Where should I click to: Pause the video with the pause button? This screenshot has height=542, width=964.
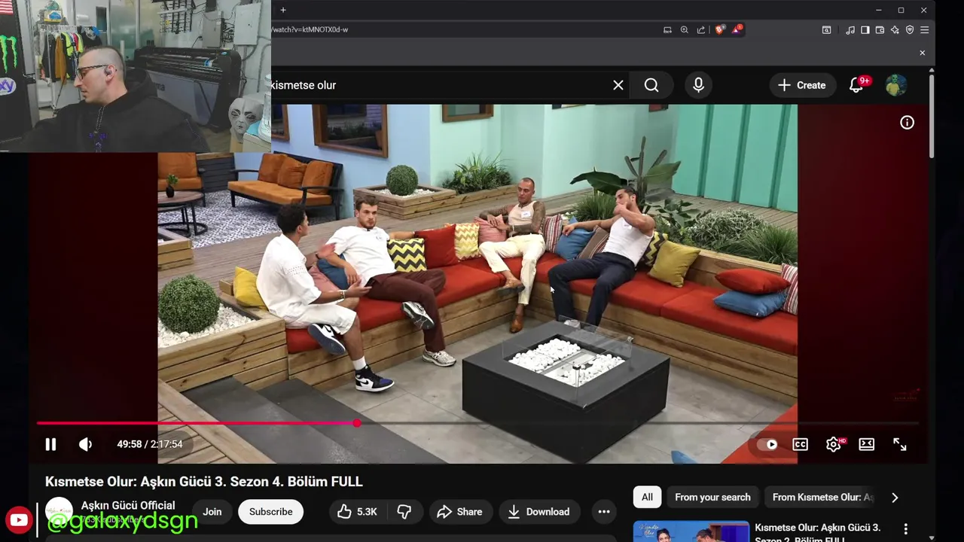pyautogui.click(x=50, y=444)
